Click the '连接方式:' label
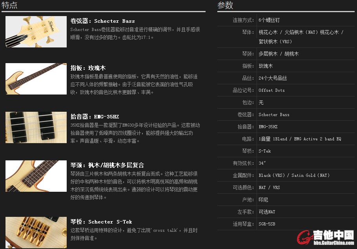The image size is (357, 249). click(243, 20)
